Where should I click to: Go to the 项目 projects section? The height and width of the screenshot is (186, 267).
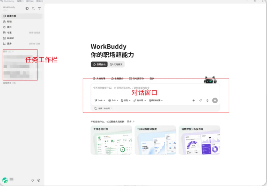[x=22, y=27]
